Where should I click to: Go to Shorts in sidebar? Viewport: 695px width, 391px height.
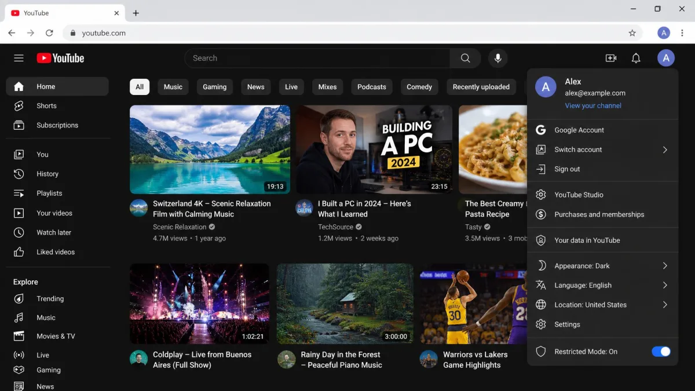(57, 106)
